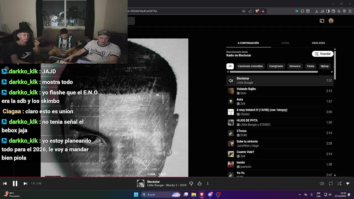This screenshot has height=199, width=354.
Task: Click the taskbar Buscar search box
Action: 161,195
